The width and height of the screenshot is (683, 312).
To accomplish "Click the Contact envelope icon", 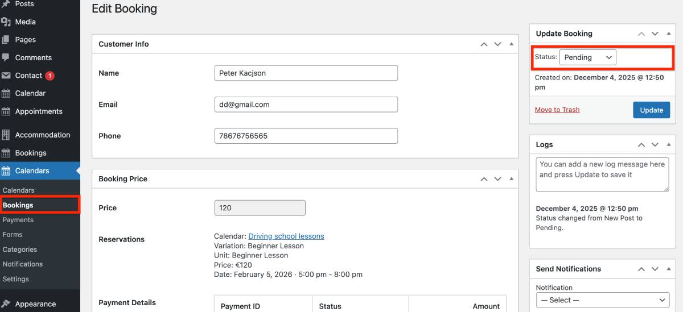I will [x=6, y=76].
